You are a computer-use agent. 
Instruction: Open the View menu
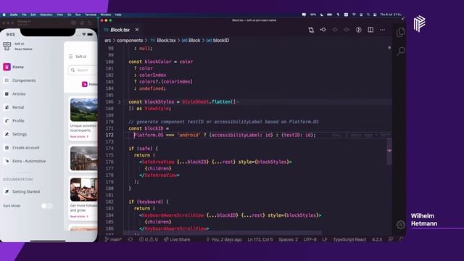point(59,14)
